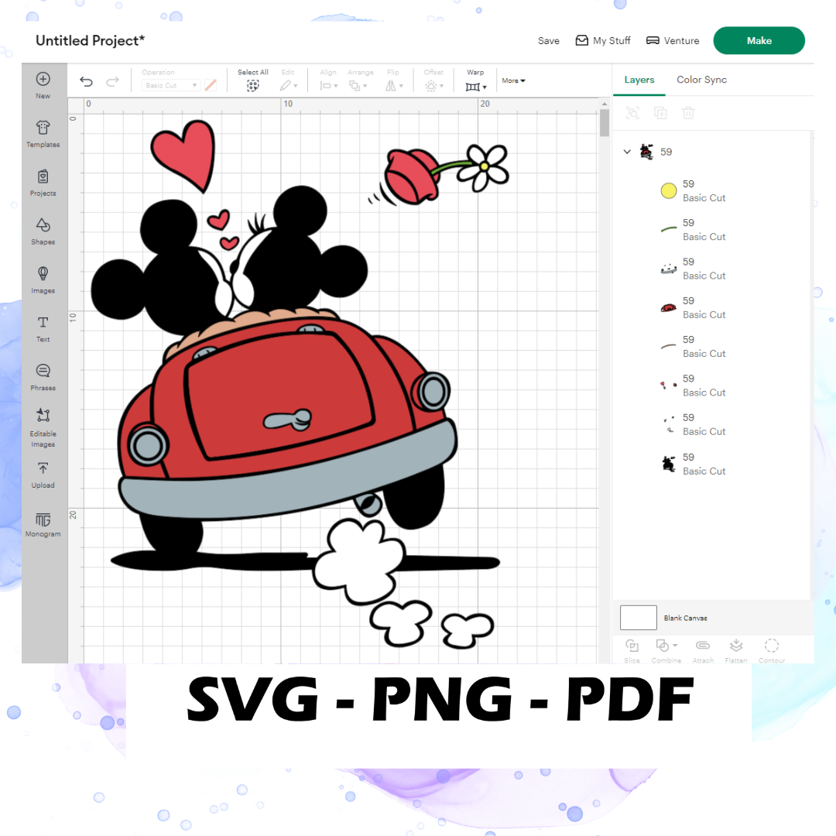Click the Delete trash icon in Layers panel

coord(688,113)
